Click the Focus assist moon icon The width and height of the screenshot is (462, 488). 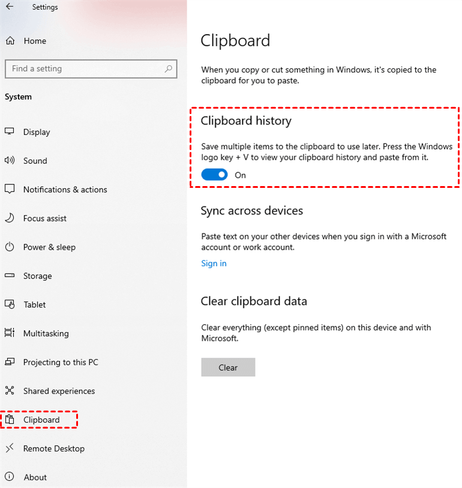(10, 218)
